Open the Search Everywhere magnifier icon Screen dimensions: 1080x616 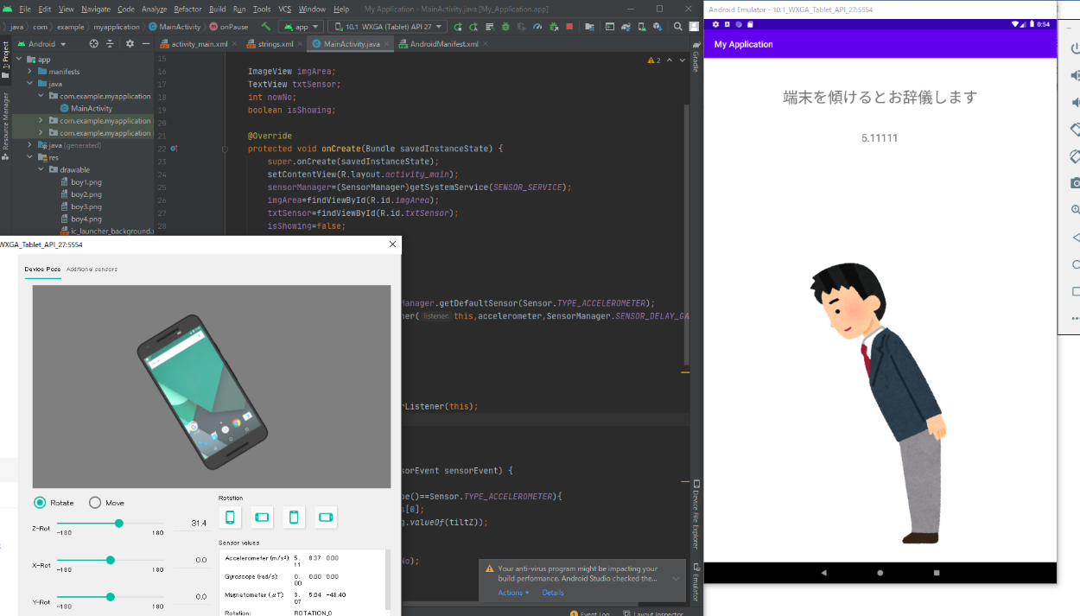(x=677, y=27)
